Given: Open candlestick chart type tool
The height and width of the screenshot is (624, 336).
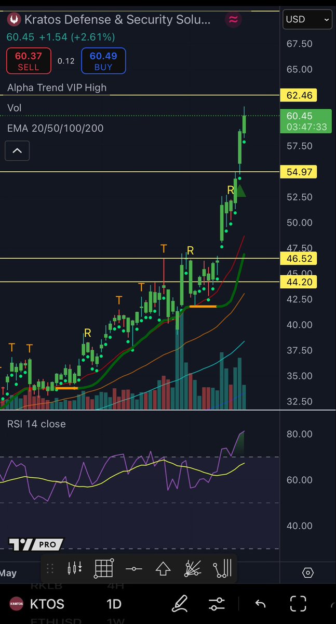Looking at the screenshot, I should click(75, 568).
